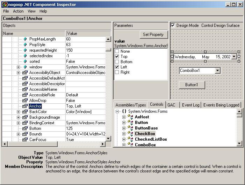This screenshot has height=185, width=245.
Task: Uncheck the Left anchor option
Action: [117, 67]
